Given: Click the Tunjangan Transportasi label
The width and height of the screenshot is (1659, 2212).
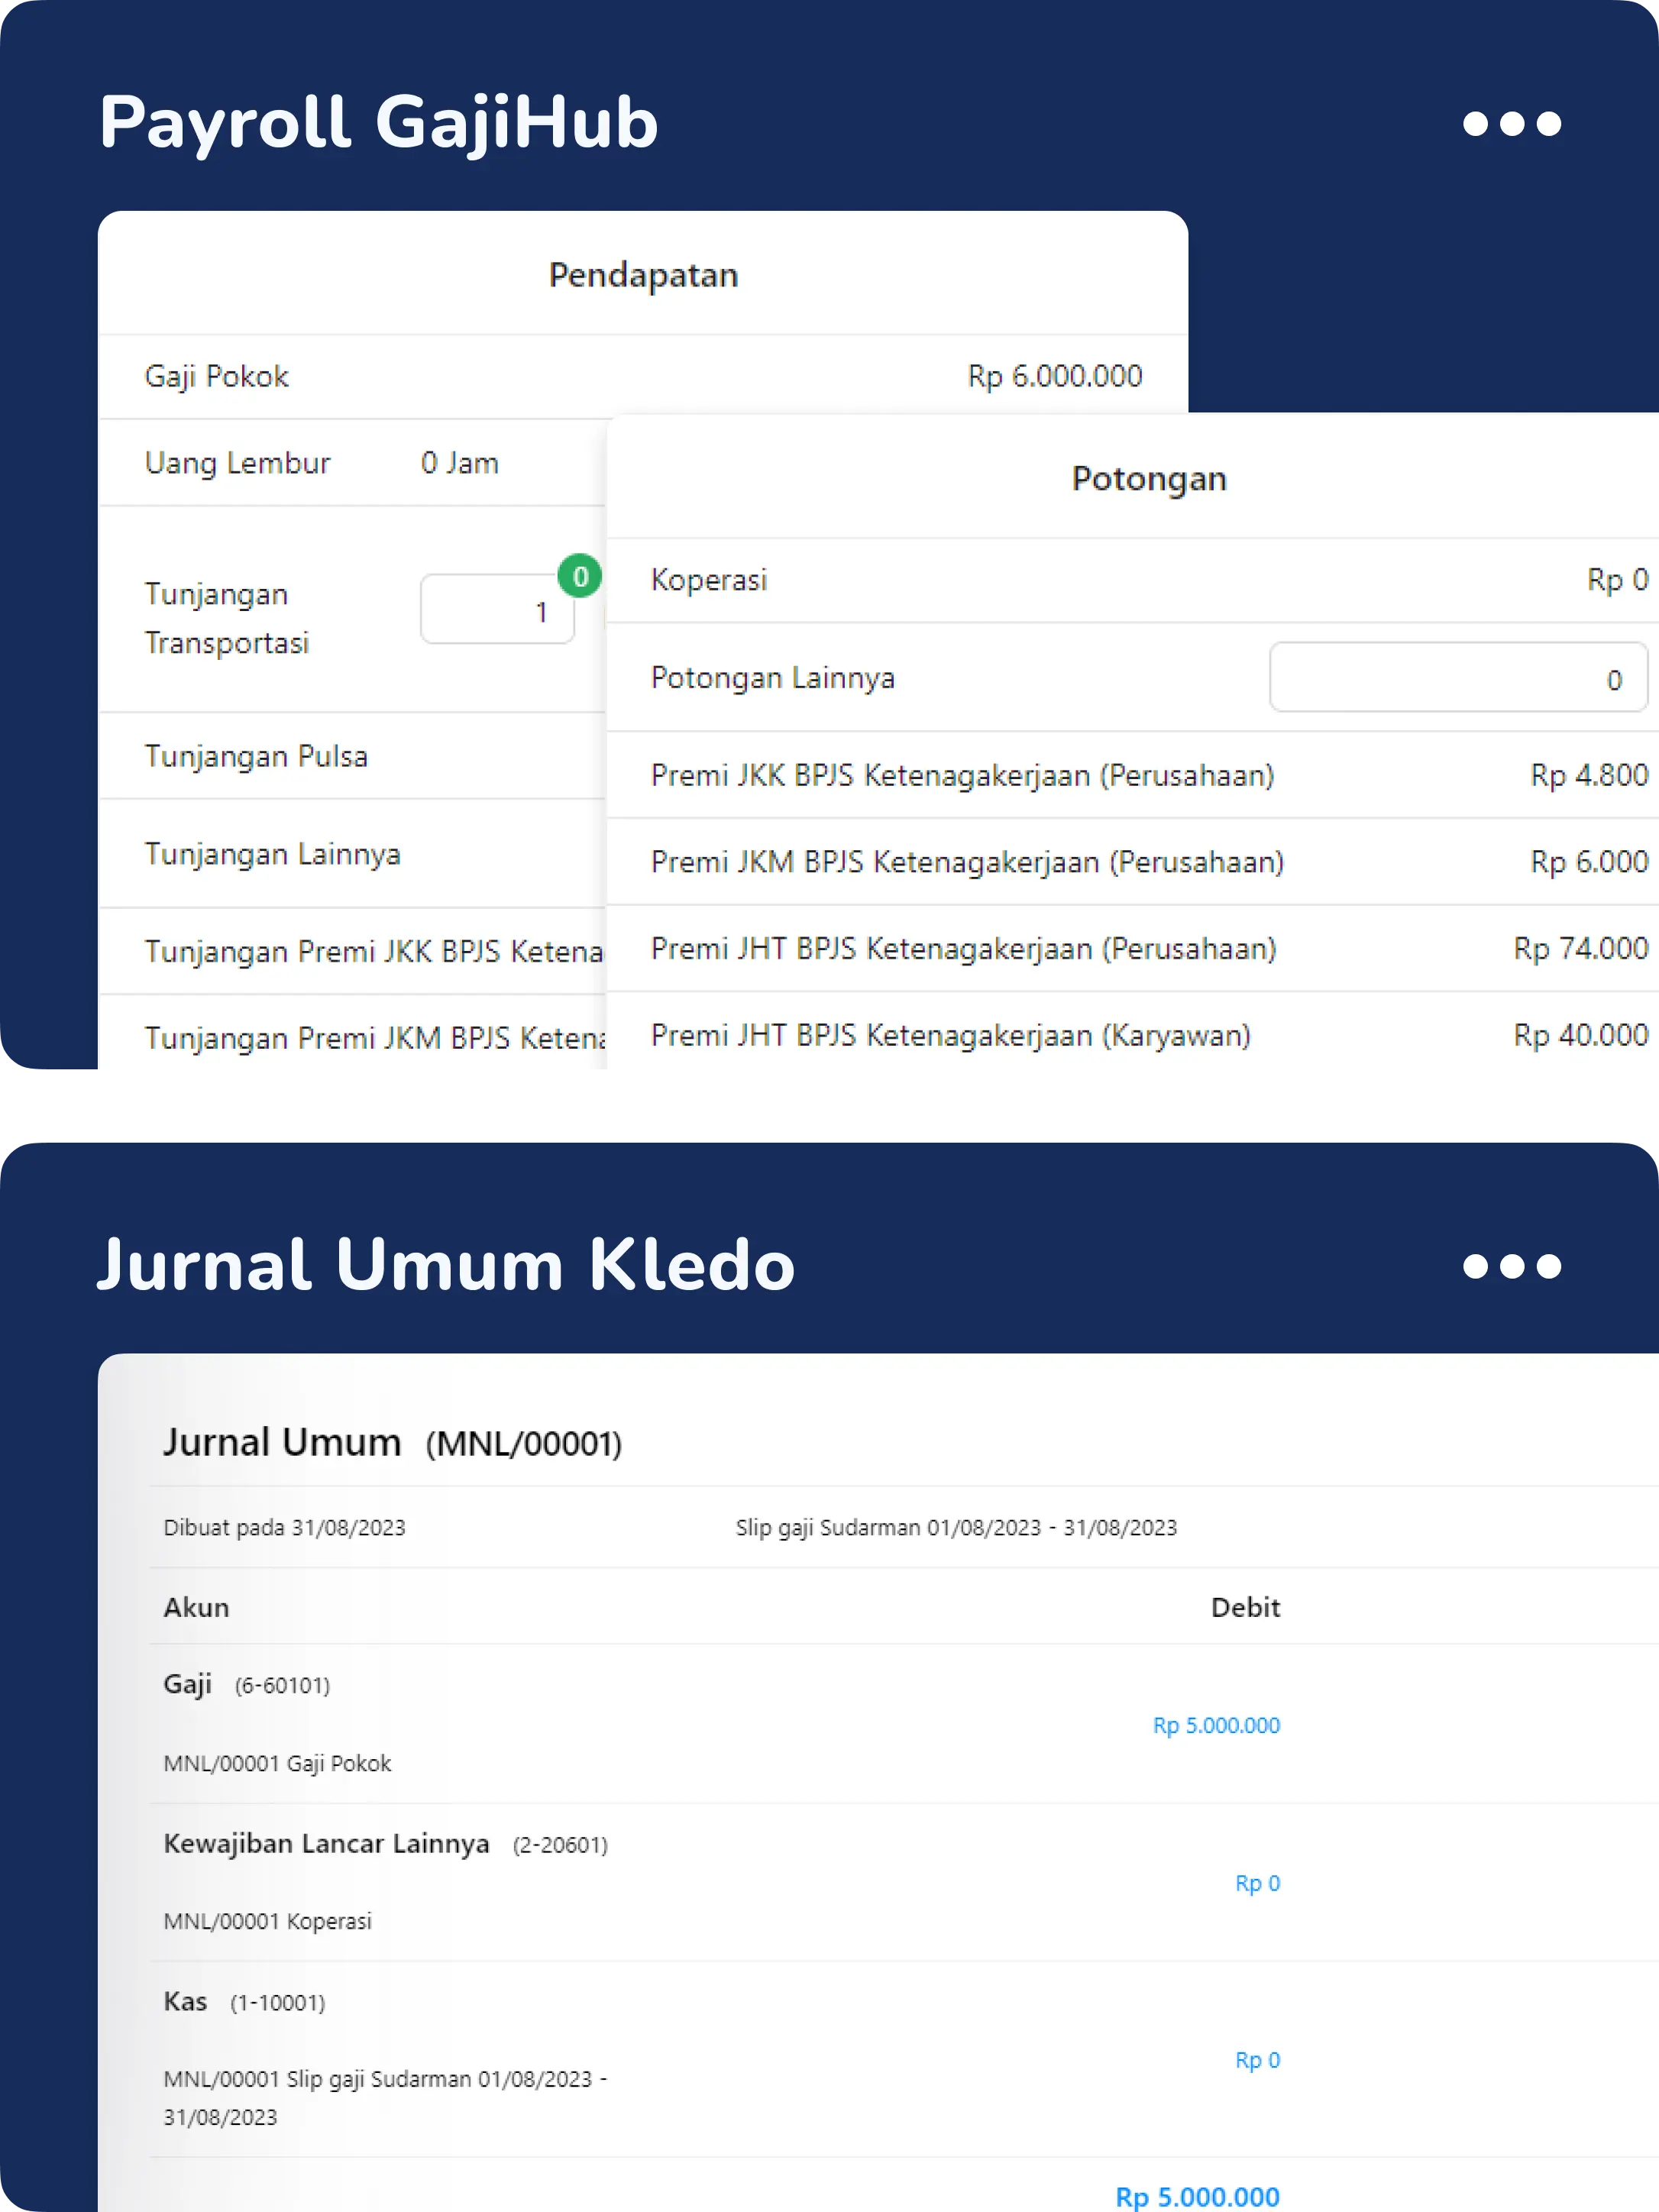Looking at the screenshot, I should tap(226, 618).
